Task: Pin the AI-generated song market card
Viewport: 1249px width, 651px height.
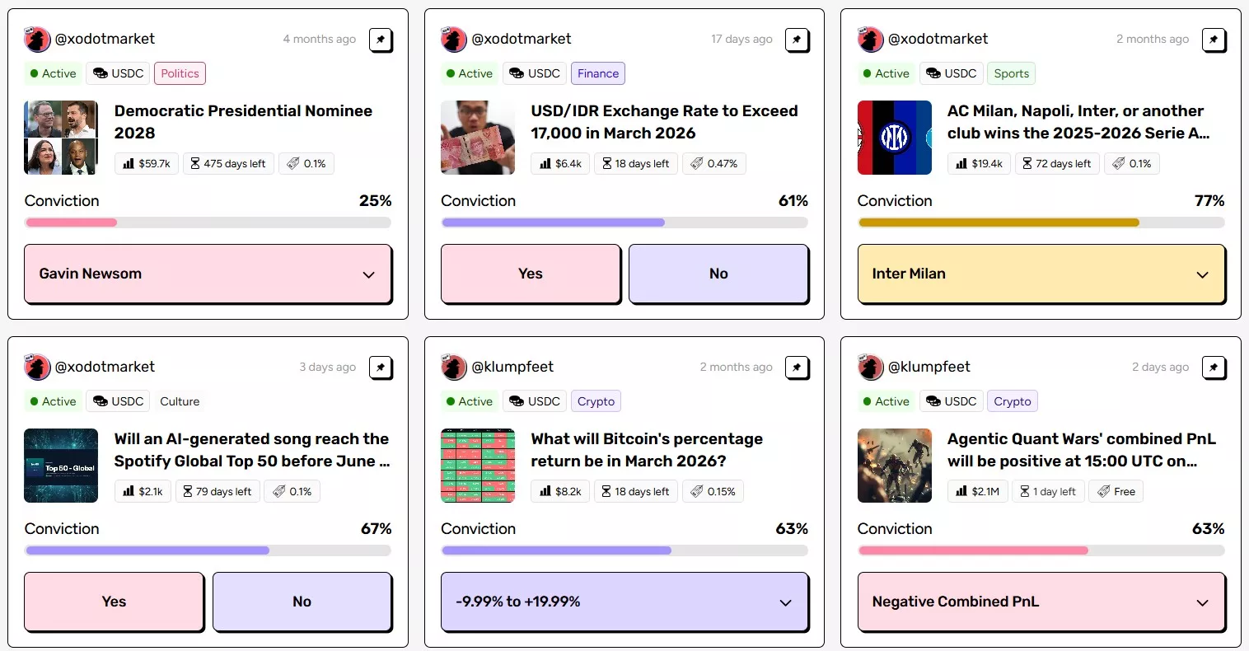Action: (381, 368)
